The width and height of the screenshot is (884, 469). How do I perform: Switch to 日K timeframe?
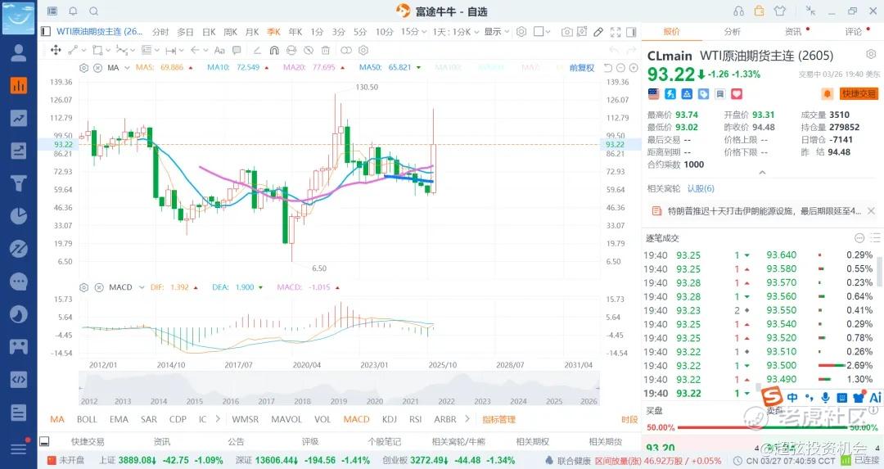click(x=209, y=32)
